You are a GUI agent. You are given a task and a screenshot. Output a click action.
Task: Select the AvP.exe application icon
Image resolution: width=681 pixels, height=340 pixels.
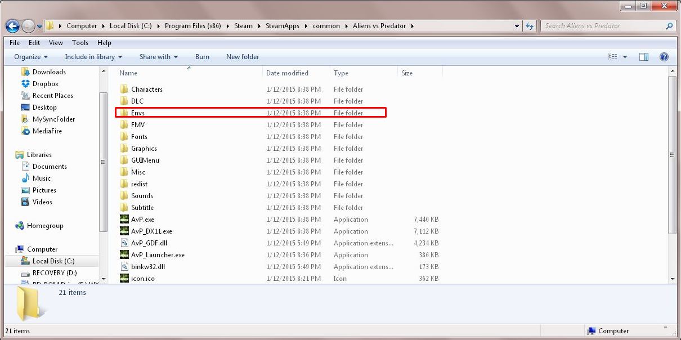pyautogui.click(x=124, y=220)
